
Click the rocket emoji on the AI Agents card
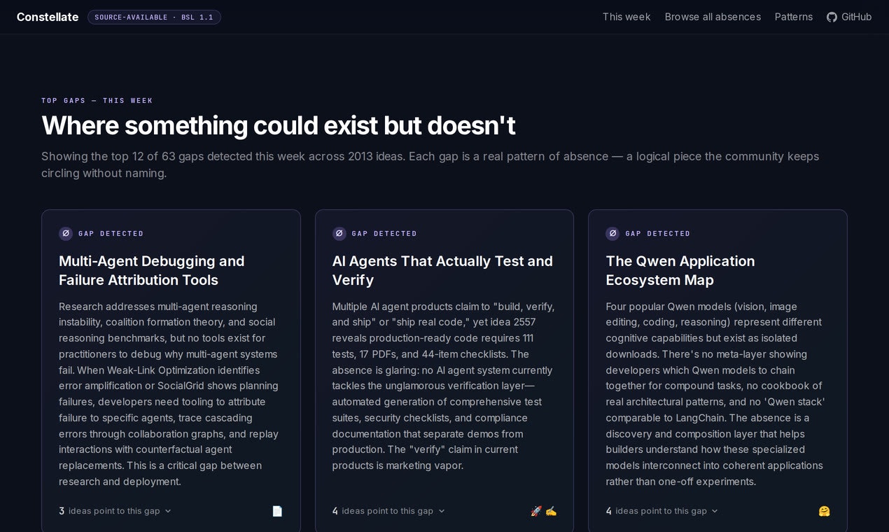pos(536,511)
